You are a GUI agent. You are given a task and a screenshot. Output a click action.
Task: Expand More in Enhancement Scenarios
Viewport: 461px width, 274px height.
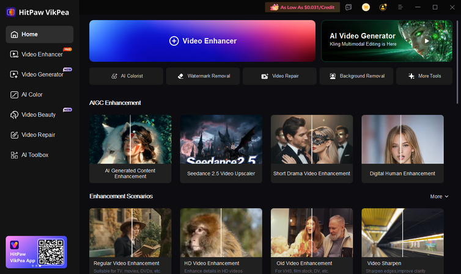point(439,196)
